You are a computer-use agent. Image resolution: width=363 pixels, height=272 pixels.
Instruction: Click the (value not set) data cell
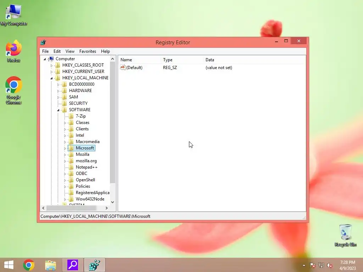pos(219,68)
